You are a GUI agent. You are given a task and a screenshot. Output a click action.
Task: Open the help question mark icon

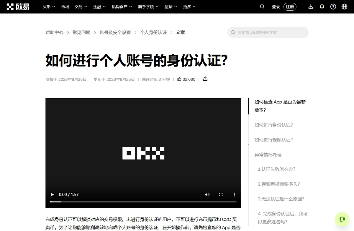(333, 7)
